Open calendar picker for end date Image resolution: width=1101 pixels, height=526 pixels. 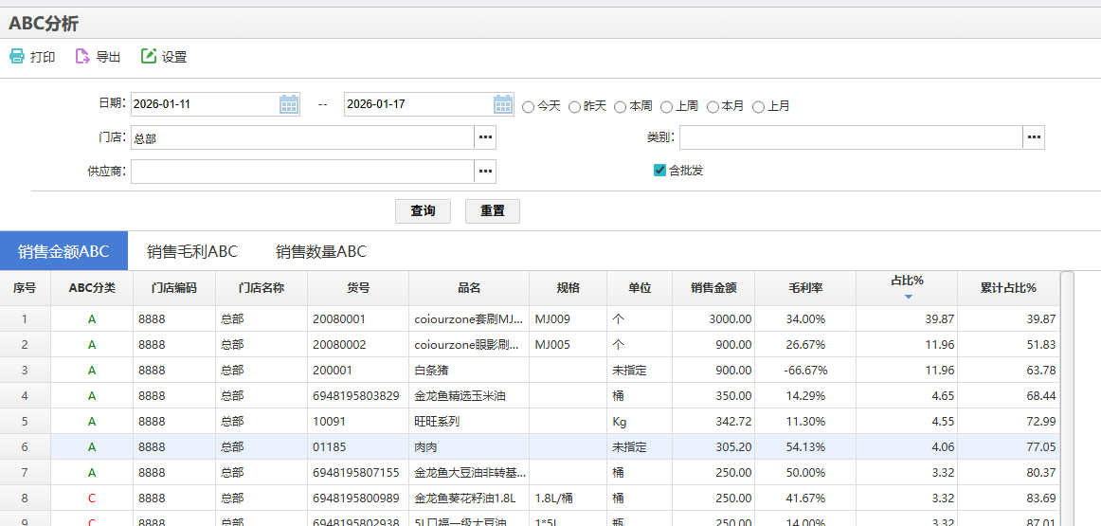[503, 104]
